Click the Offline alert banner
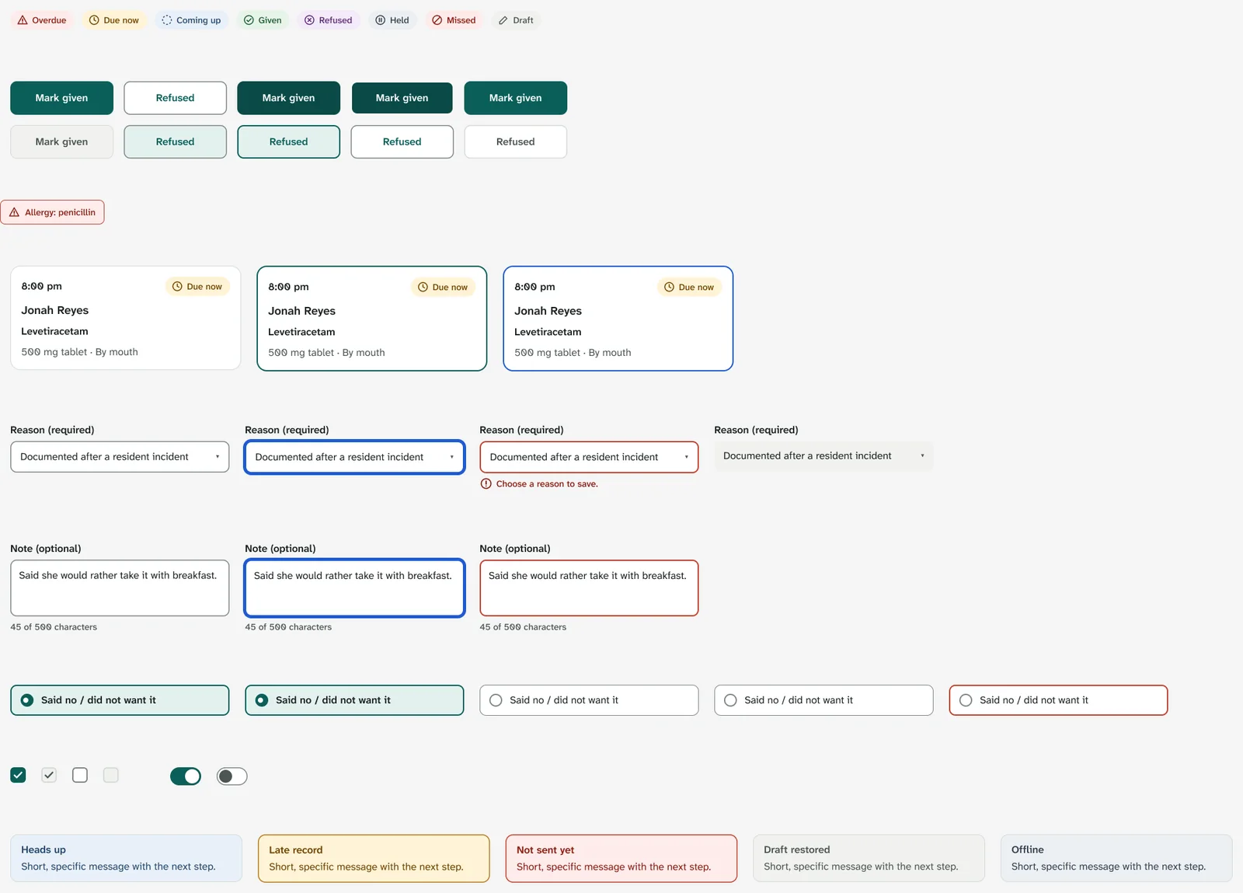This screenshot has width=1243, height=893. (x=1116, y=858)
